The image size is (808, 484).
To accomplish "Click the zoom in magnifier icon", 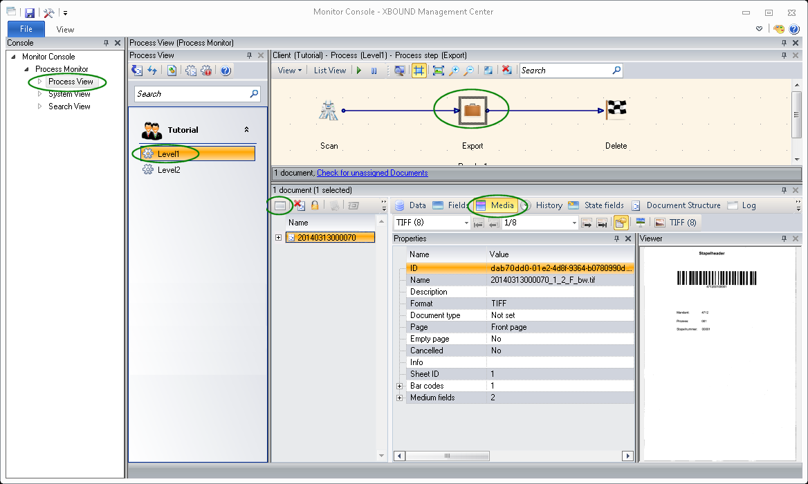I will pyautogui.click(x=454, y=71).
